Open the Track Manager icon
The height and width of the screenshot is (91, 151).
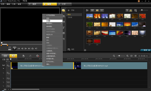coord(7,59)
